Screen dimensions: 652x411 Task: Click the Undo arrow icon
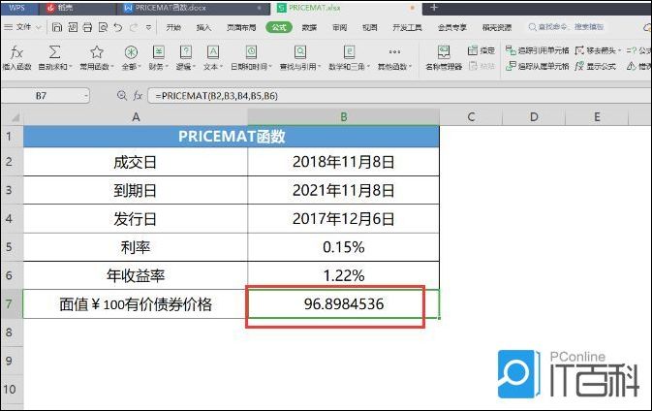point(118,27)
